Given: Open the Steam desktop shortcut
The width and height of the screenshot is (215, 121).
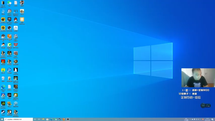Looking at the screenshot, I should pos(3,113).
